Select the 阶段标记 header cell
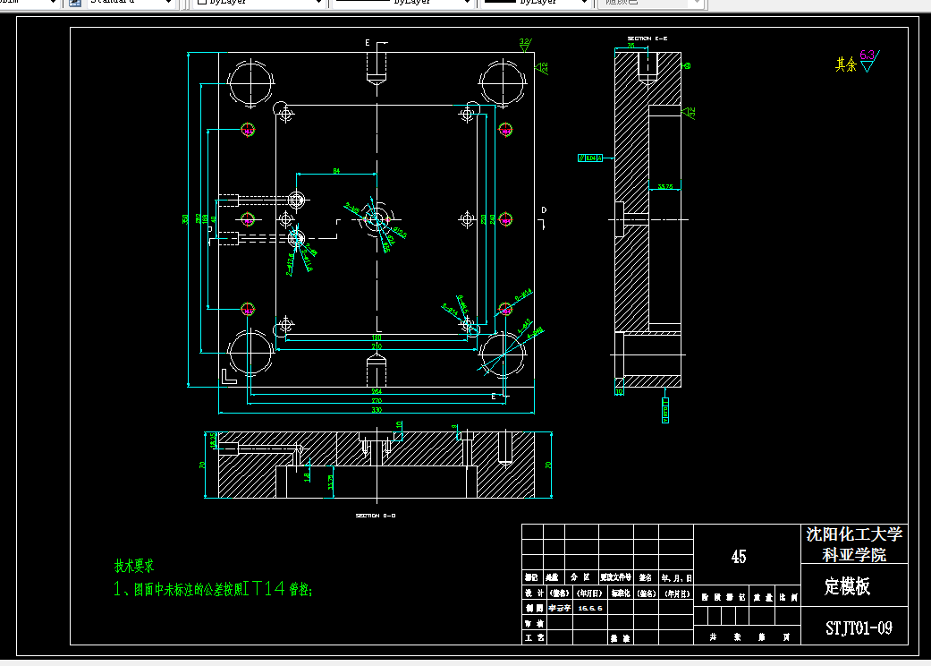This screenshot has height=666, width=931. coord(723,597)
